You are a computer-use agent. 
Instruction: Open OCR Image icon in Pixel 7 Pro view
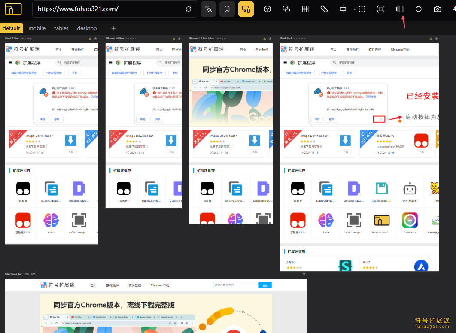click(79, 220)
